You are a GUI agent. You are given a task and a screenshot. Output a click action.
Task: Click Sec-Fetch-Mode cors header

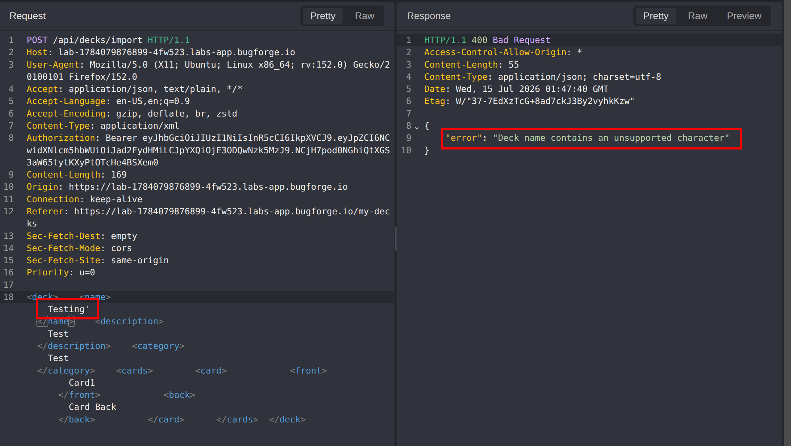coord(79,248)
